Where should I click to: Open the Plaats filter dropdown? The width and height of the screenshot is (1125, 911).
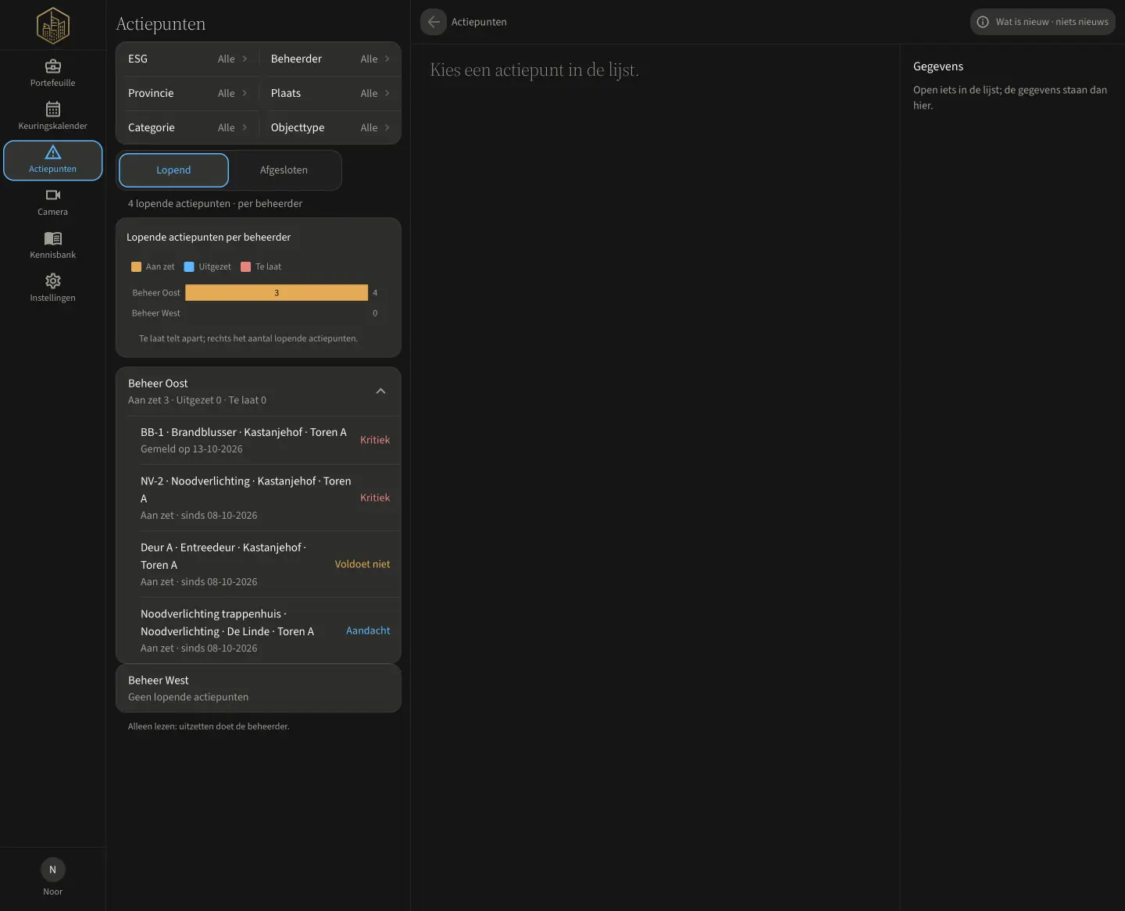click(x=330, y=93)
